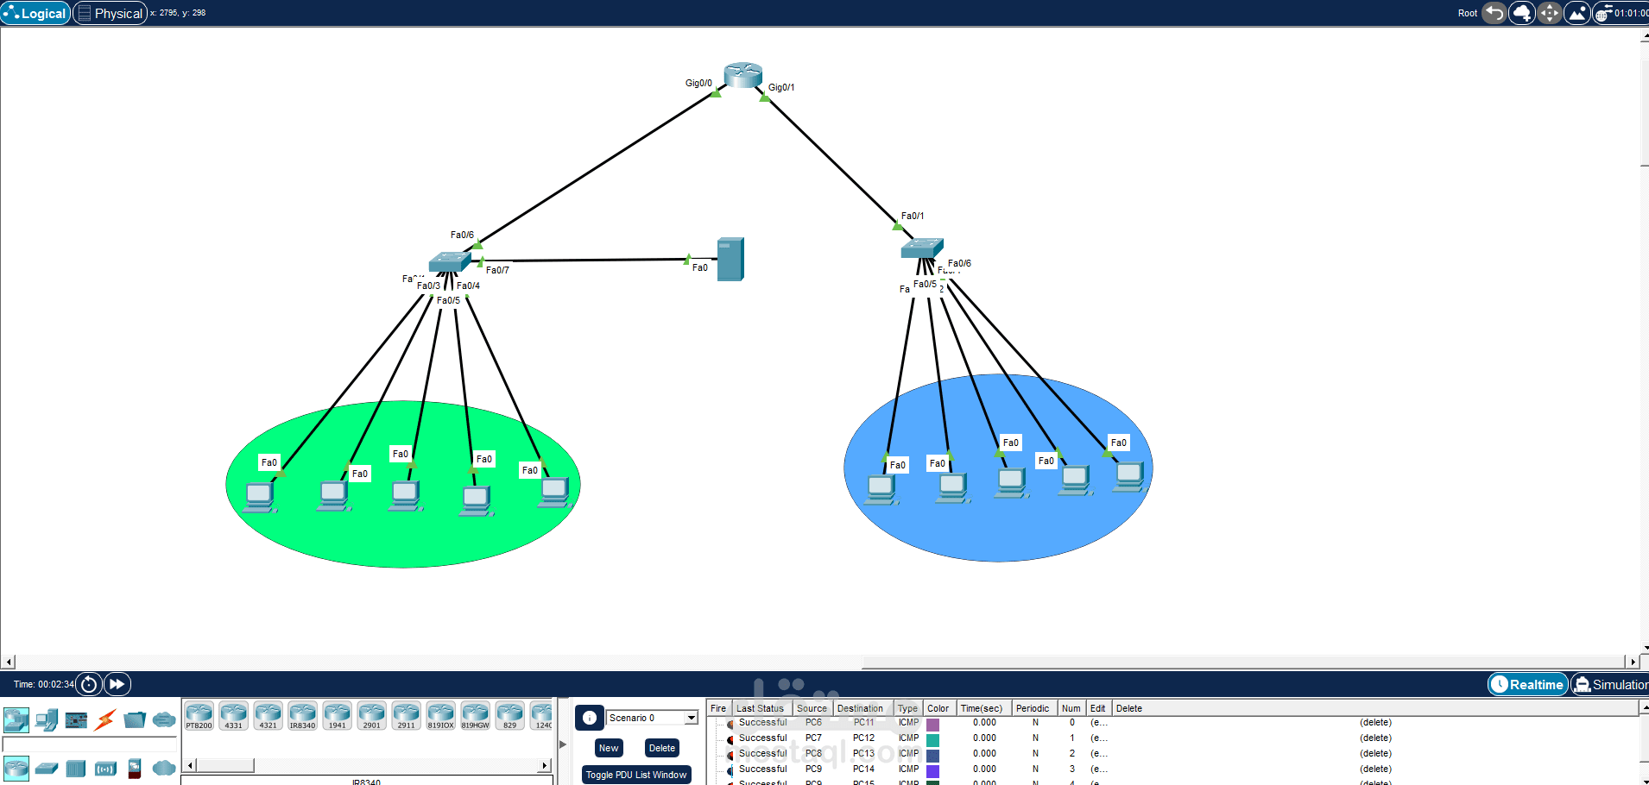
Task: Click the device palette scrollbar right arrow
Action: pyautogui.click(x=545, y=765)
